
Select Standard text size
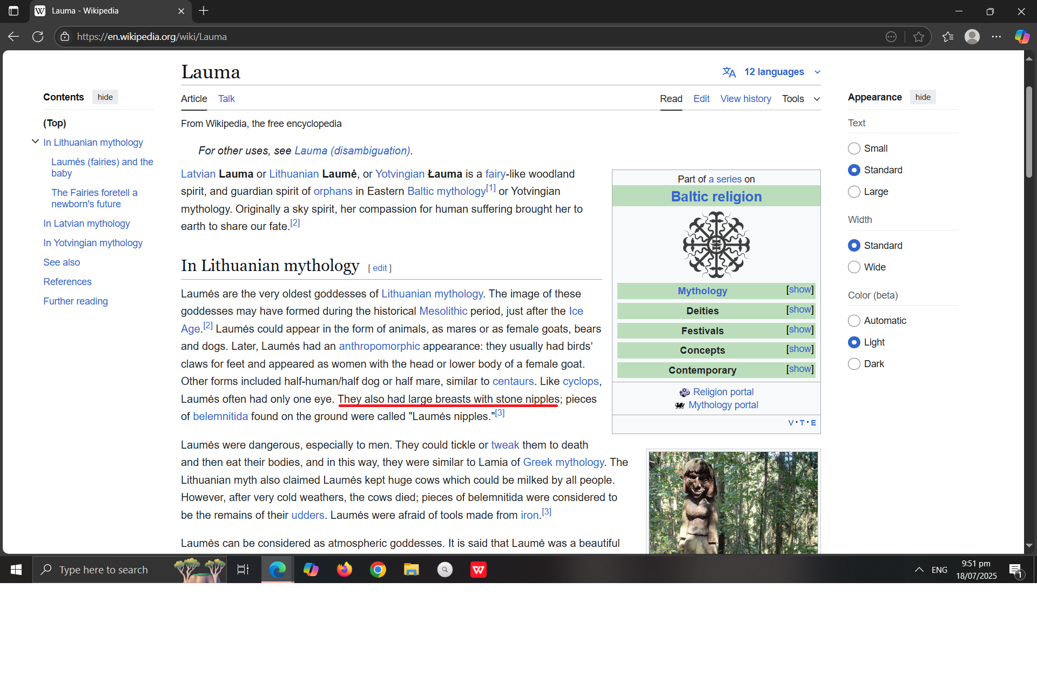[x=854, y=170]
